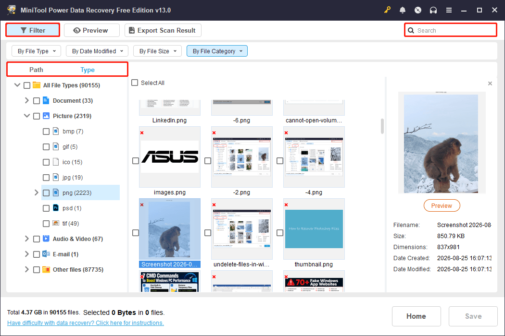Click the Filter button

[x=33, y=30]
